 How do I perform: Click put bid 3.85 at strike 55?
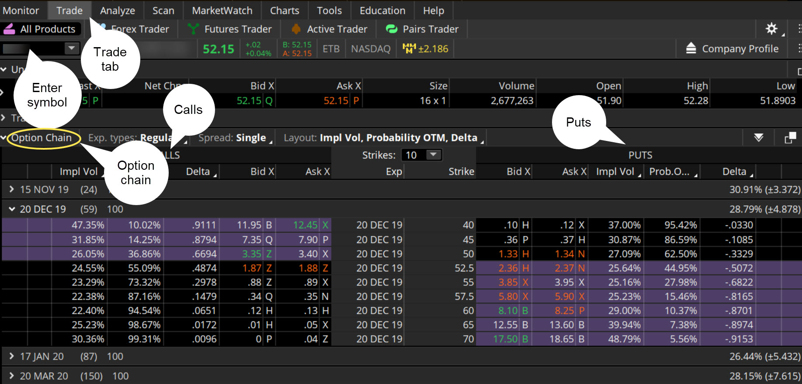[x=508, y=282]
